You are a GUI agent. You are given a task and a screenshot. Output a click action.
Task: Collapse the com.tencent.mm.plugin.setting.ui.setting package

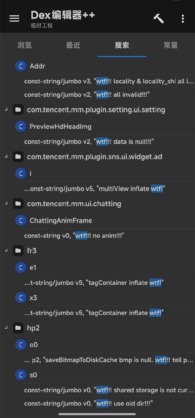(x=6, y=109)
